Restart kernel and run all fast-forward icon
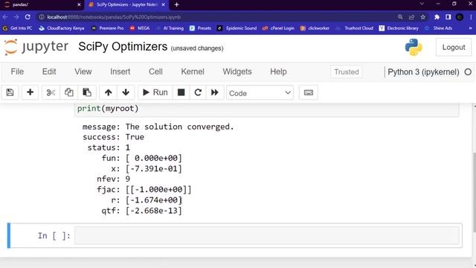 point(215,92)
